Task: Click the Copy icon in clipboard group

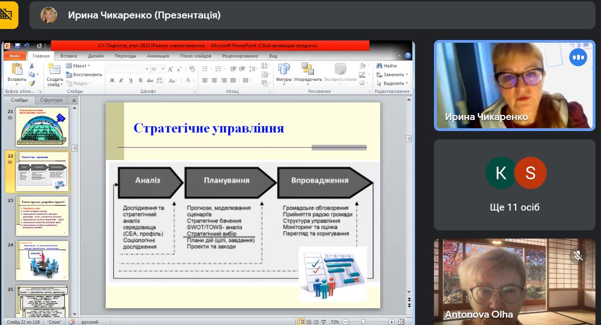Action: [32, 74]
